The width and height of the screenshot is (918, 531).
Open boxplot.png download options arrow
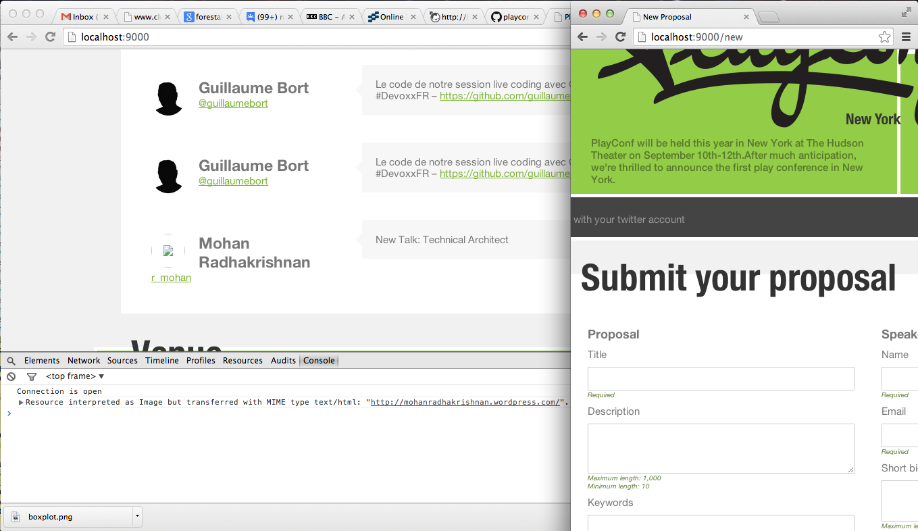tap(137, 516)
